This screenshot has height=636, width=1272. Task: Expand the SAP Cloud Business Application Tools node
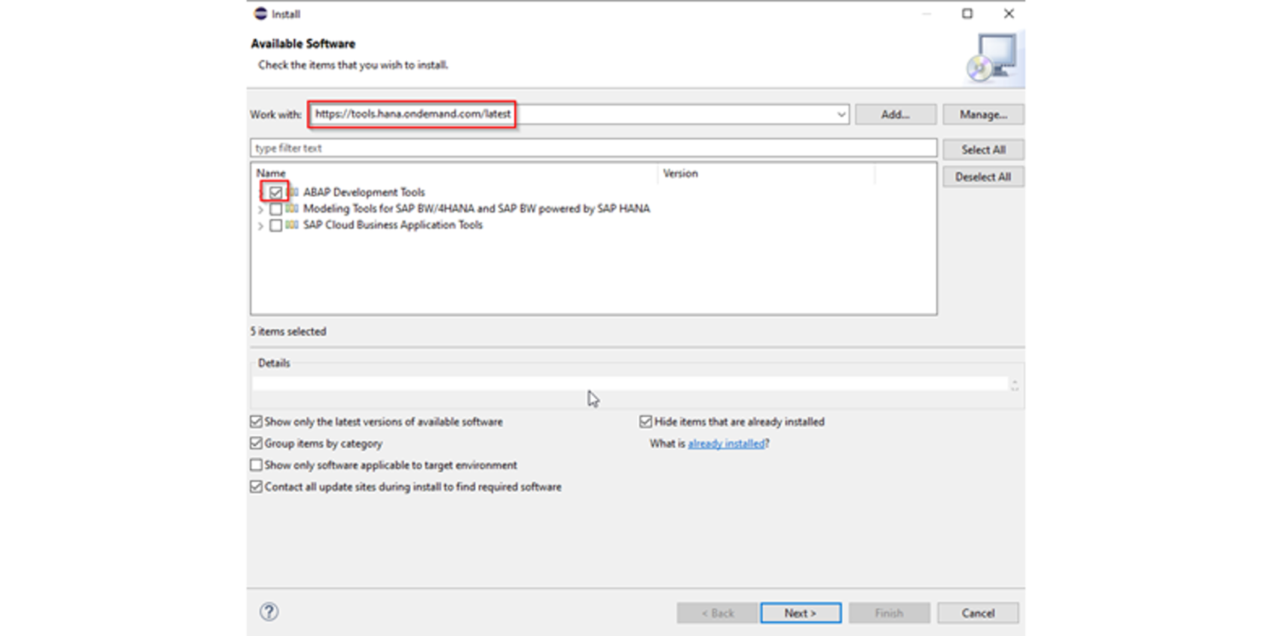pyautogui.click(x=260, y=226)
